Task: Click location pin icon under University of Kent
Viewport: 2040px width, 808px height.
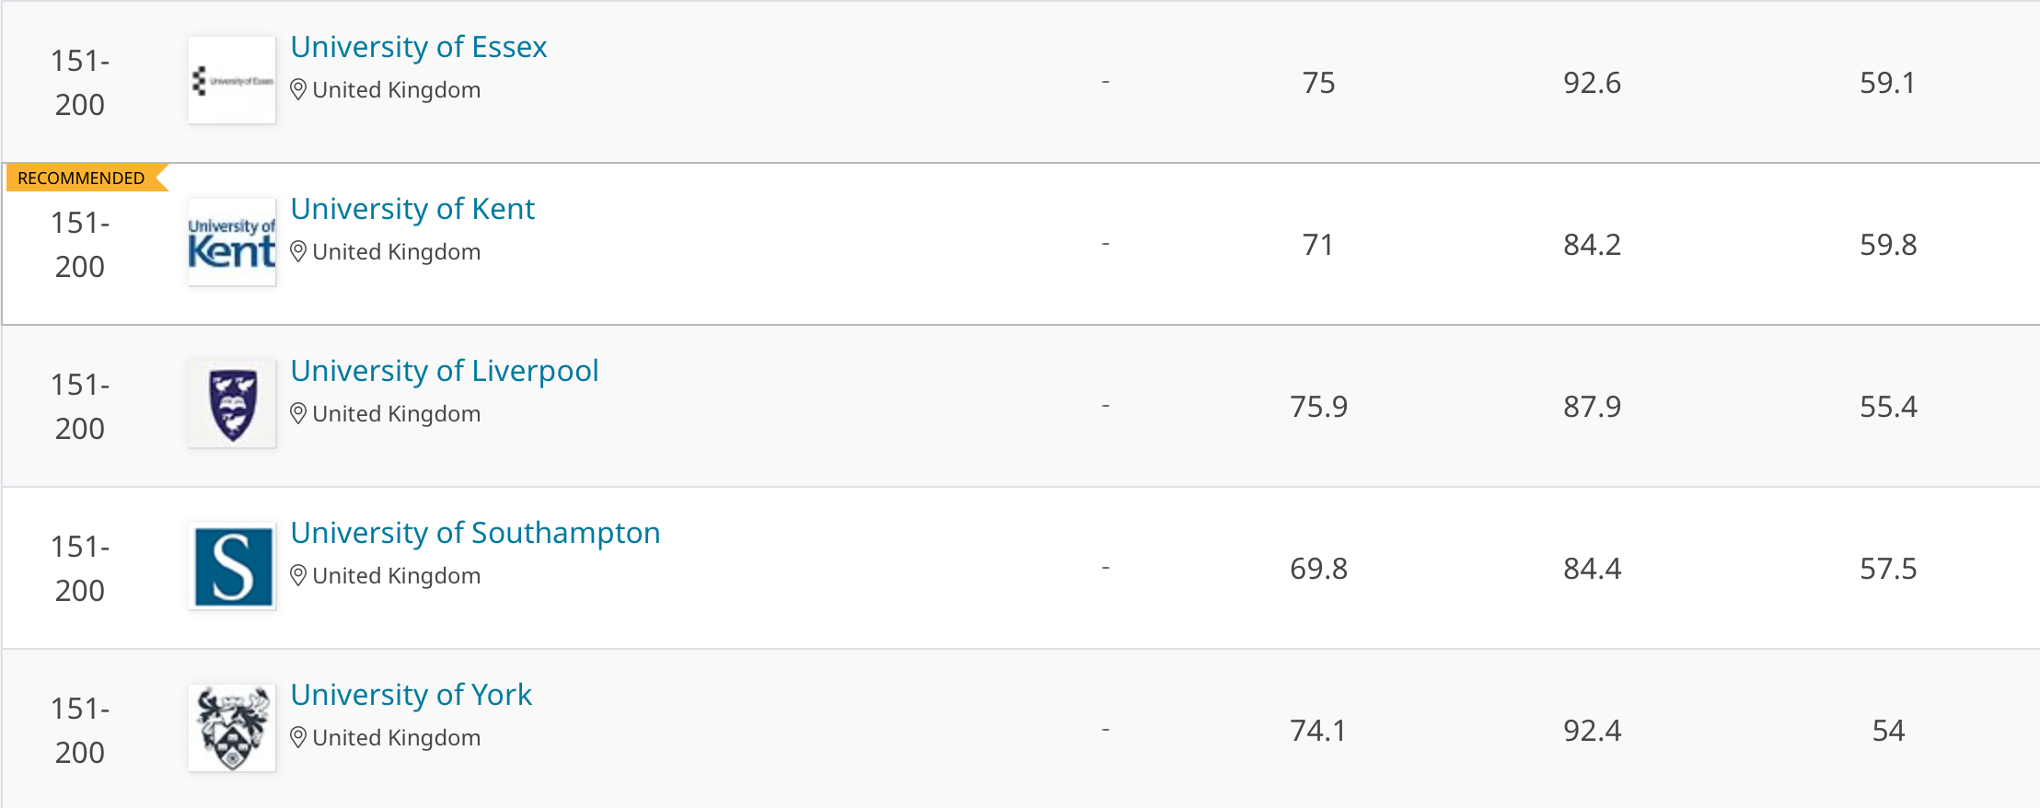Action: click(298, 252)
